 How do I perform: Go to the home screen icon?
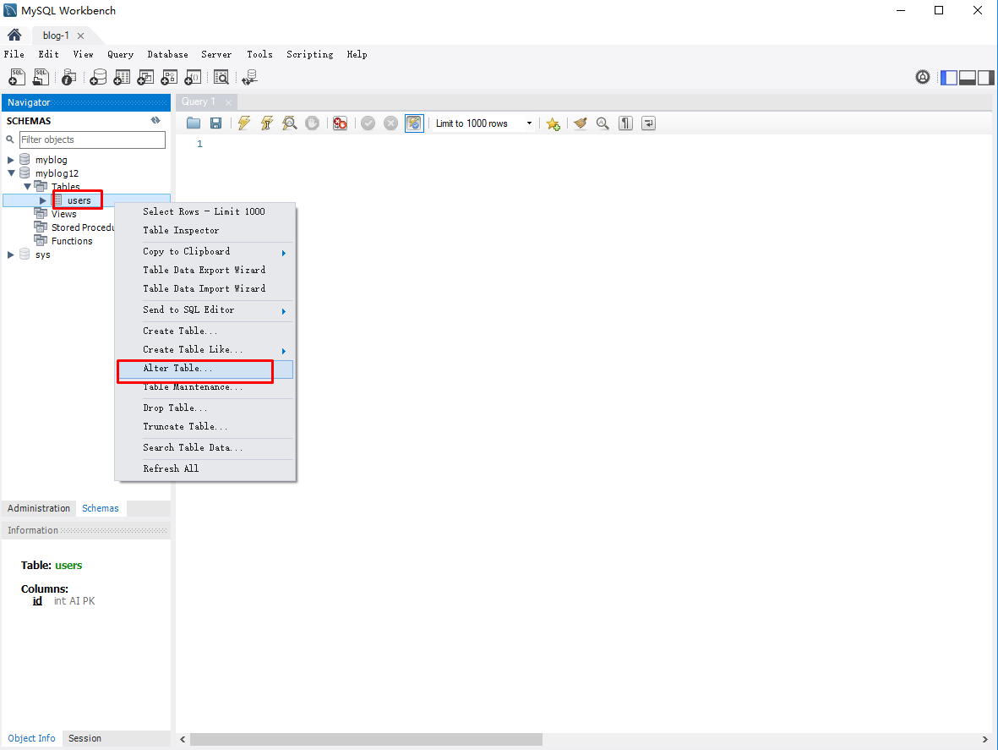tap(14, 35)
